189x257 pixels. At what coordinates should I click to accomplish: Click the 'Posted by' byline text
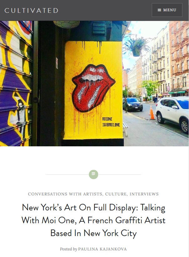point(69,249)
